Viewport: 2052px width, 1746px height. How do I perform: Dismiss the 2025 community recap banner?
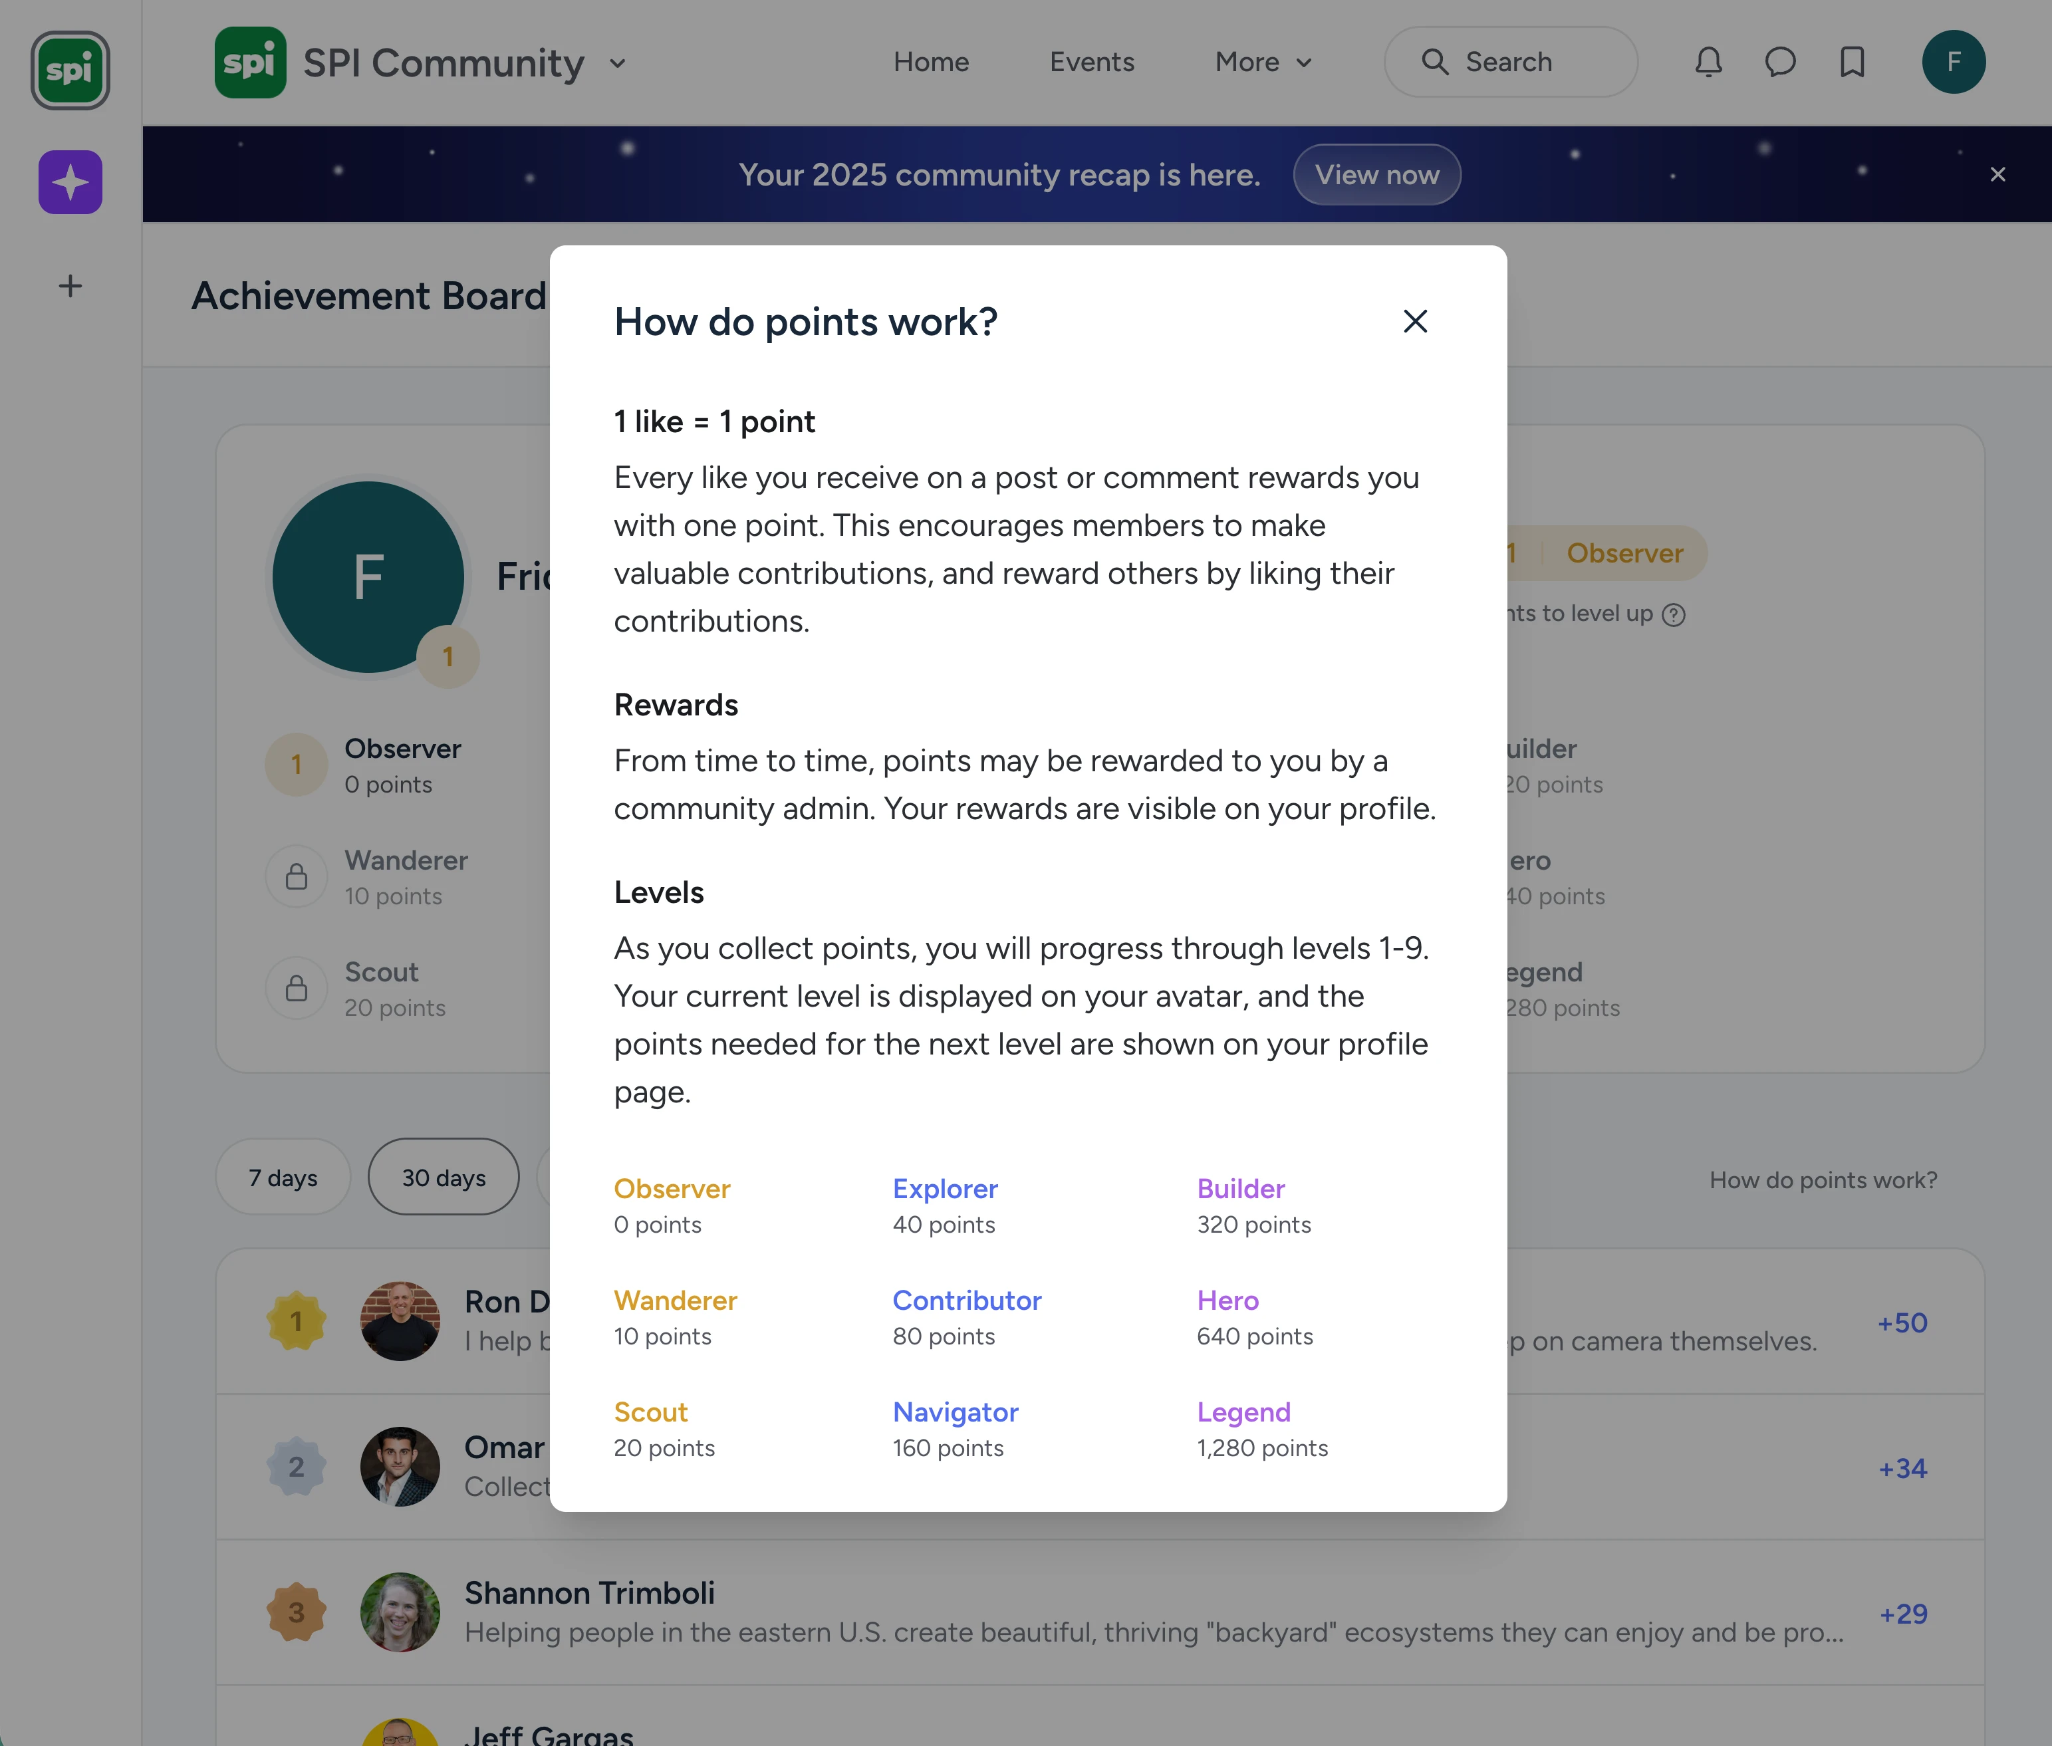pyautogui.click(x=1997, y=174)
